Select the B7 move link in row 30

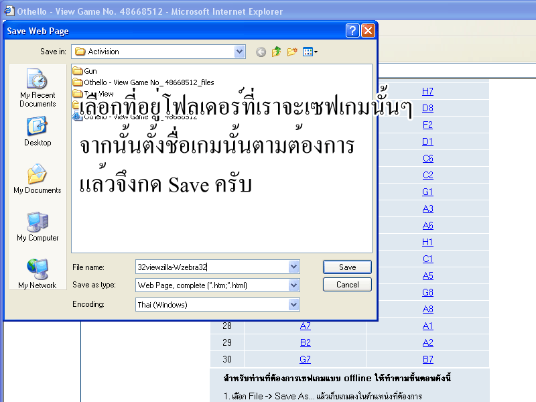click(x=427, y=359)
